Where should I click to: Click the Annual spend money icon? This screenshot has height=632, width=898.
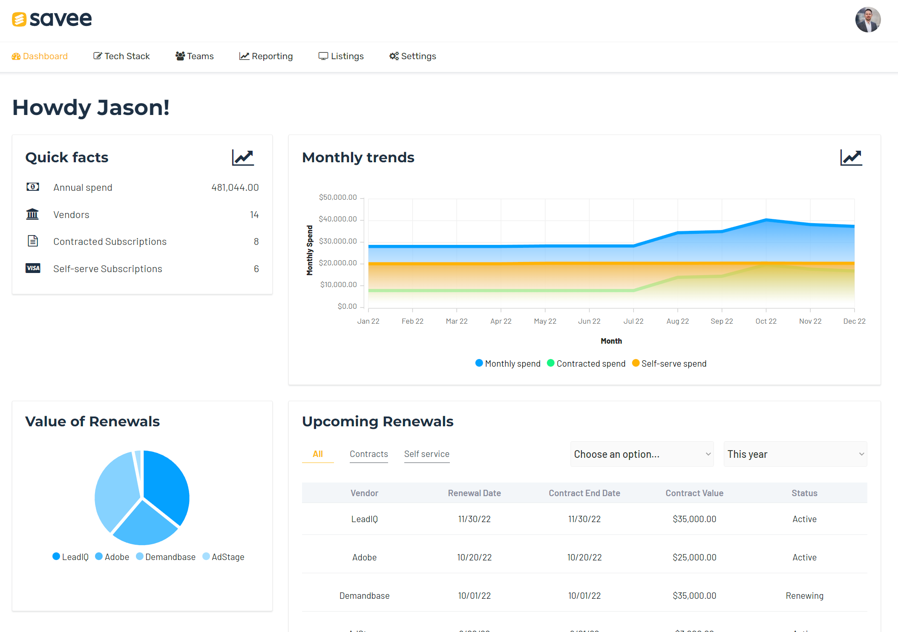click(33, 187)
